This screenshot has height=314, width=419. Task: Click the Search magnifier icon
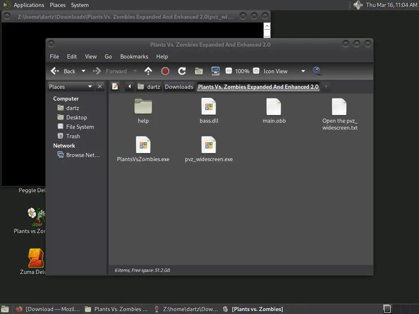pos(317,71)
